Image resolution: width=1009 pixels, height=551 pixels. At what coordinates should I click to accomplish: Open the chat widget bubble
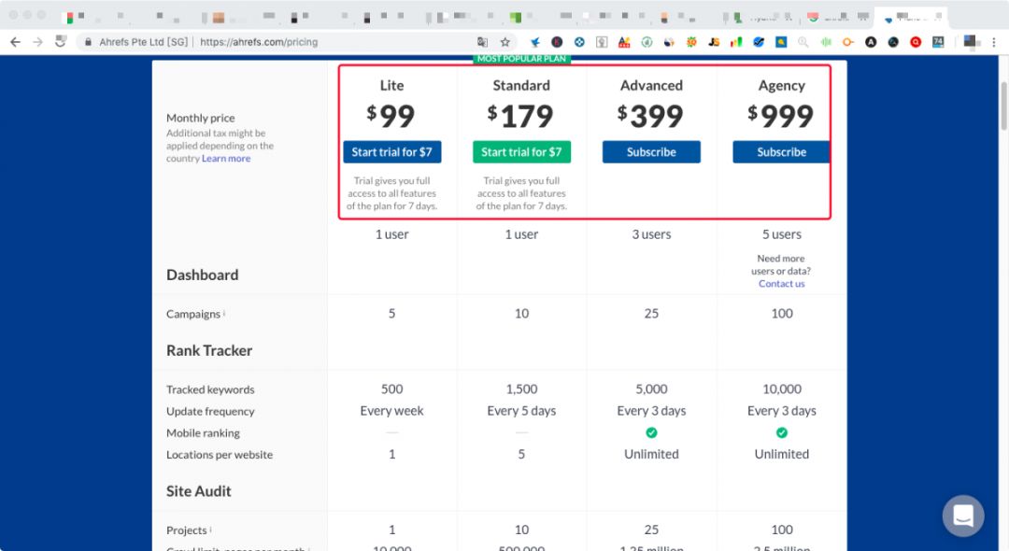click(962, 515)
